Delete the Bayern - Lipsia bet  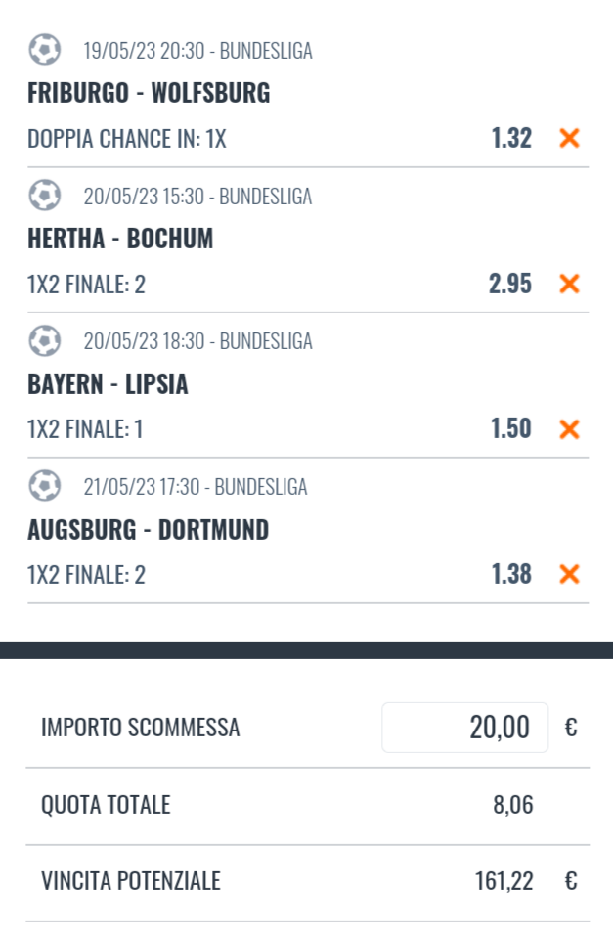coord(569,429)
